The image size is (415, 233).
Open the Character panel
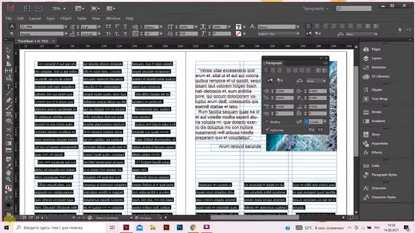point(375,188)
